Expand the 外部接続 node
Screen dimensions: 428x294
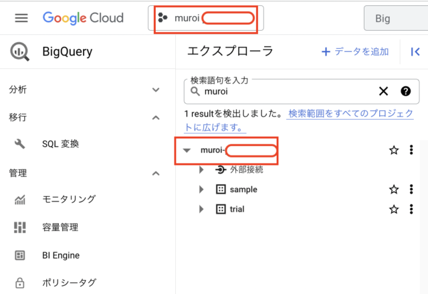coord(201,169)
